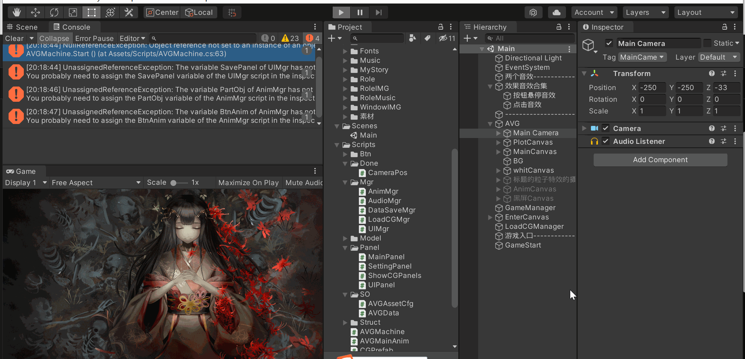This screenshot has height=359, width=745.
Task: Clear the console log
Action: pyautogui.click(x=14, y=38)
